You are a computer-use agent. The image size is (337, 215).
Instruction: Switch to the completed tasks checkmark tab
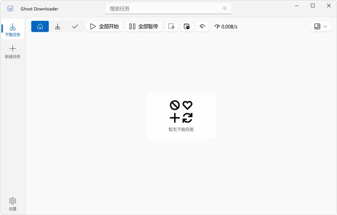coord(75,27)
